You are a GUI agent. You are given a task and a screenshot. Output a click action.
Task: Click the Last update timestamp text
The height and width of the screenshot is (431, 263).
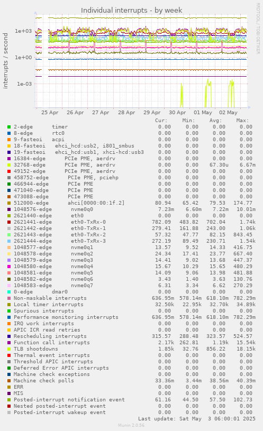197,419
